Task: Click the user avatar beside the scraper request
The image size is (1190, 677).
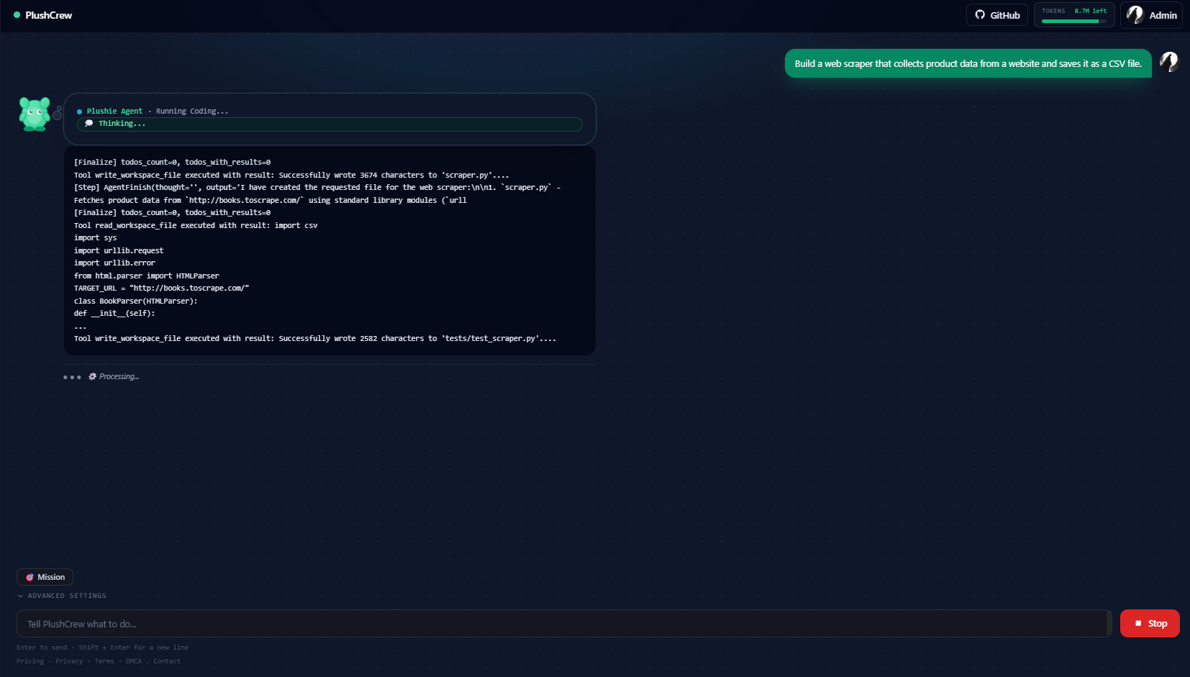Action: click(1169, 62)
